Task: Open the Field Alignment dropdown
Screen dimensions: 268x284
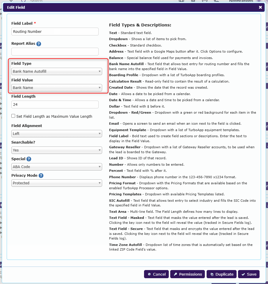Action: click(56, 134)
